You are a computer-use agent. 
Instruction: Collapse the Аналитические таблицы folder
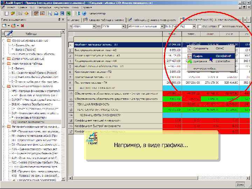(x=3, y=64)
